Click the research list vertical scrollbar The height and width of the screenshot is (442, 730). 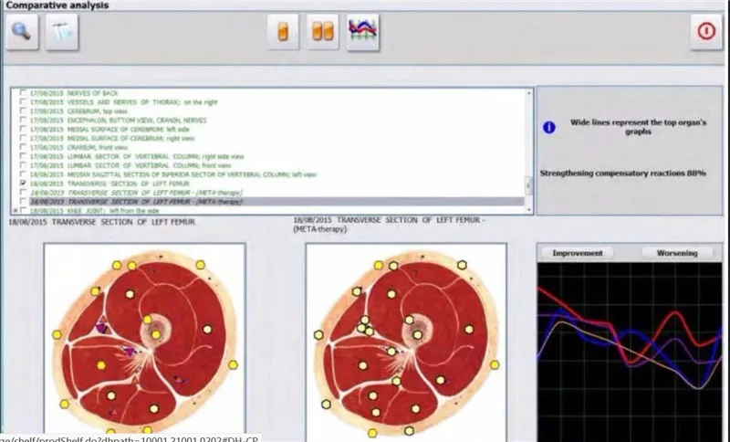(528, 151)
